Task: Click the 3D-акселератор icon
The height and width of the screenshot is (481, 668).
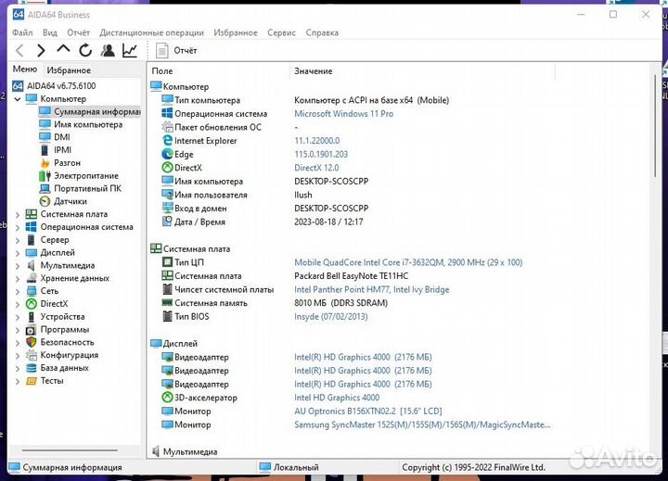Action: pyautogui.click(x=167, y=398)
